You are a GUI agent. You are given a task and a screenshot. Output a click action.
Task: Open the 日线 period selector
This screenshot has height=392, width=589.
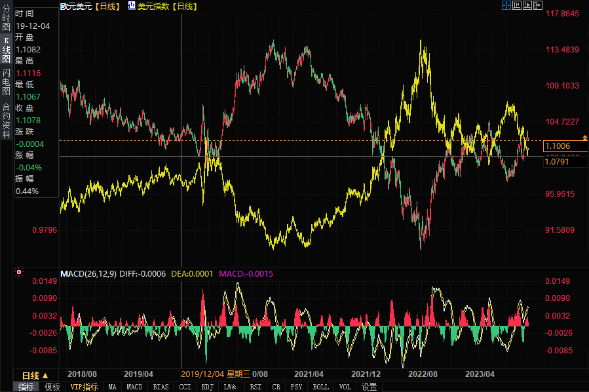coord(35,376)
